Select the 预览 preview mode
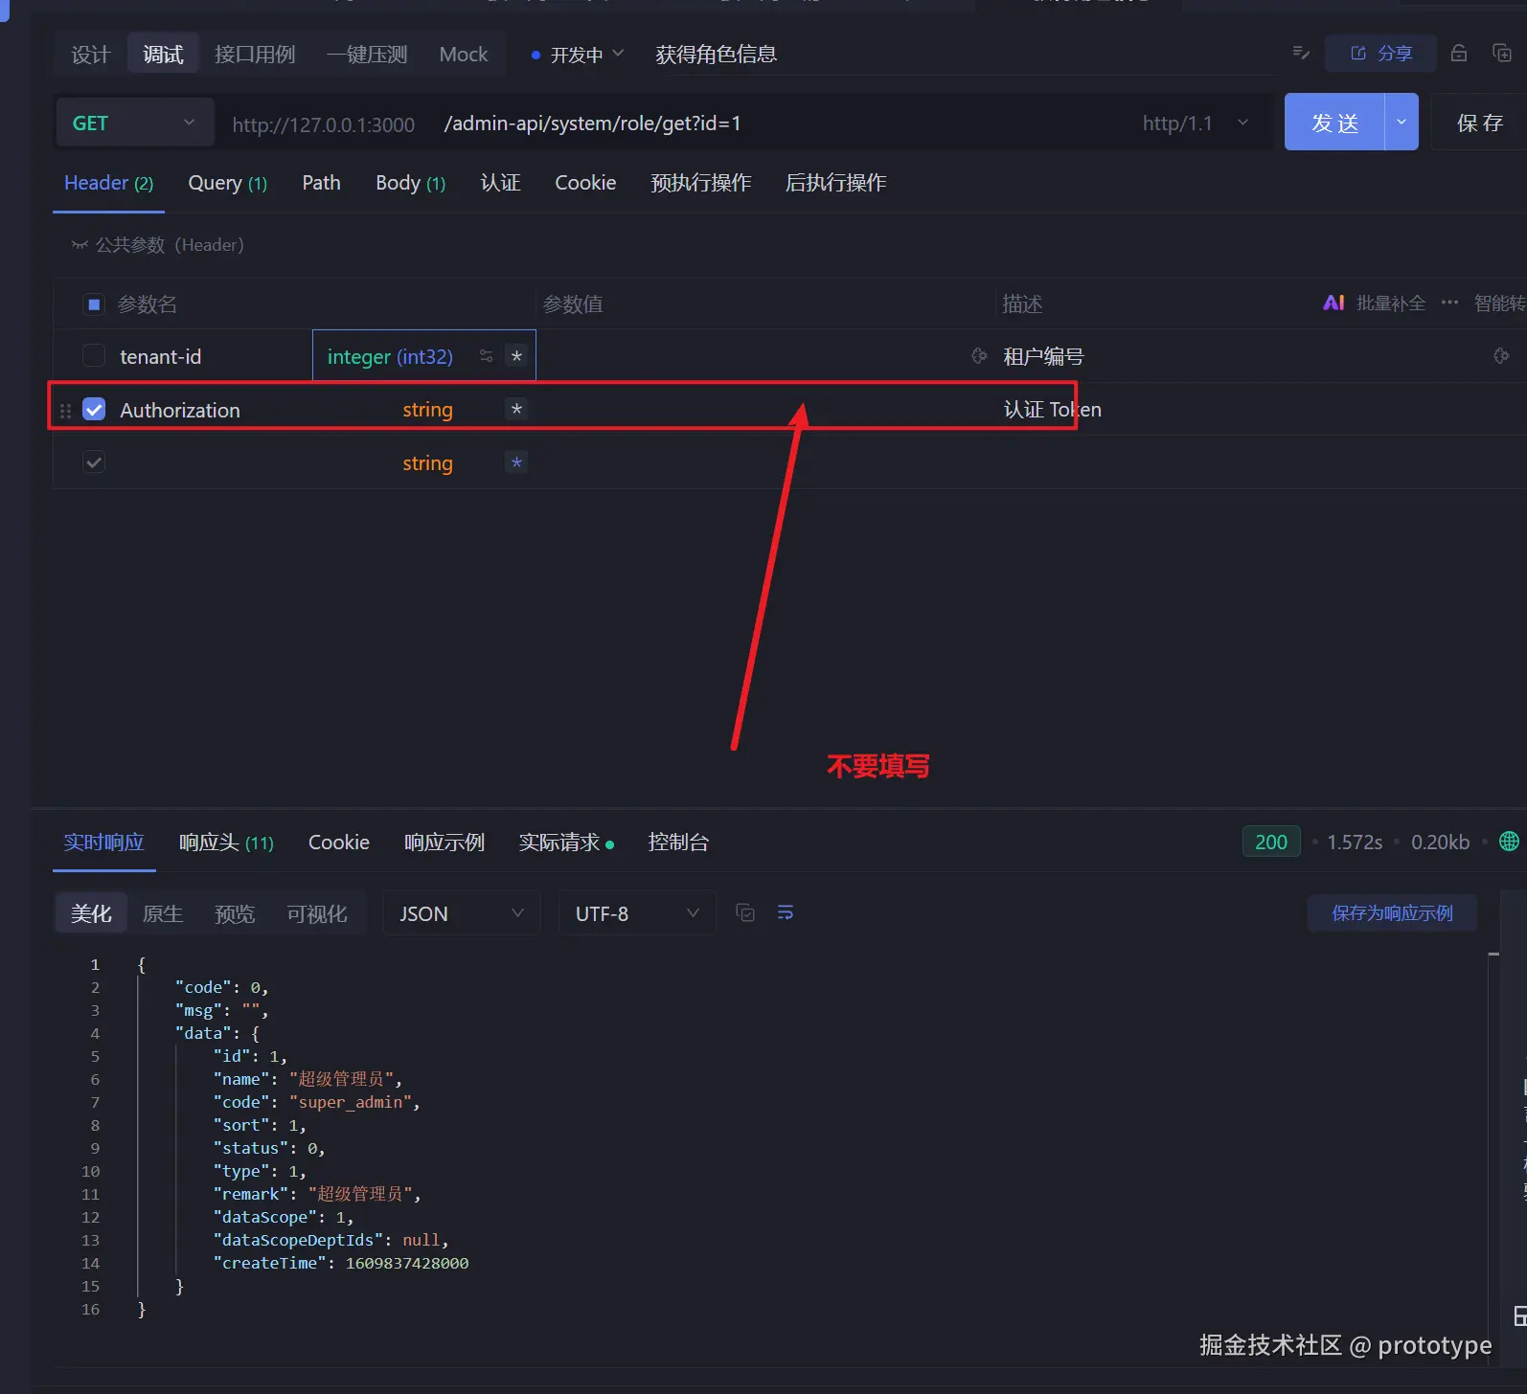The height and width of the screenshot is (1394, 1527). [x=235, y=913]
